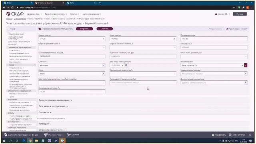Screen dimensions: 256x144
Task: Click the Отменить button
Action: point(105,29)
